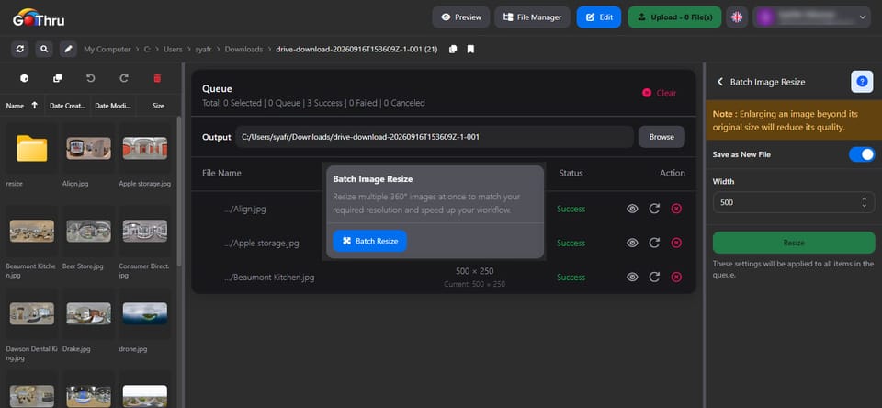
Task: Go to Users in the breadcrumb
Action: point(173,50)
